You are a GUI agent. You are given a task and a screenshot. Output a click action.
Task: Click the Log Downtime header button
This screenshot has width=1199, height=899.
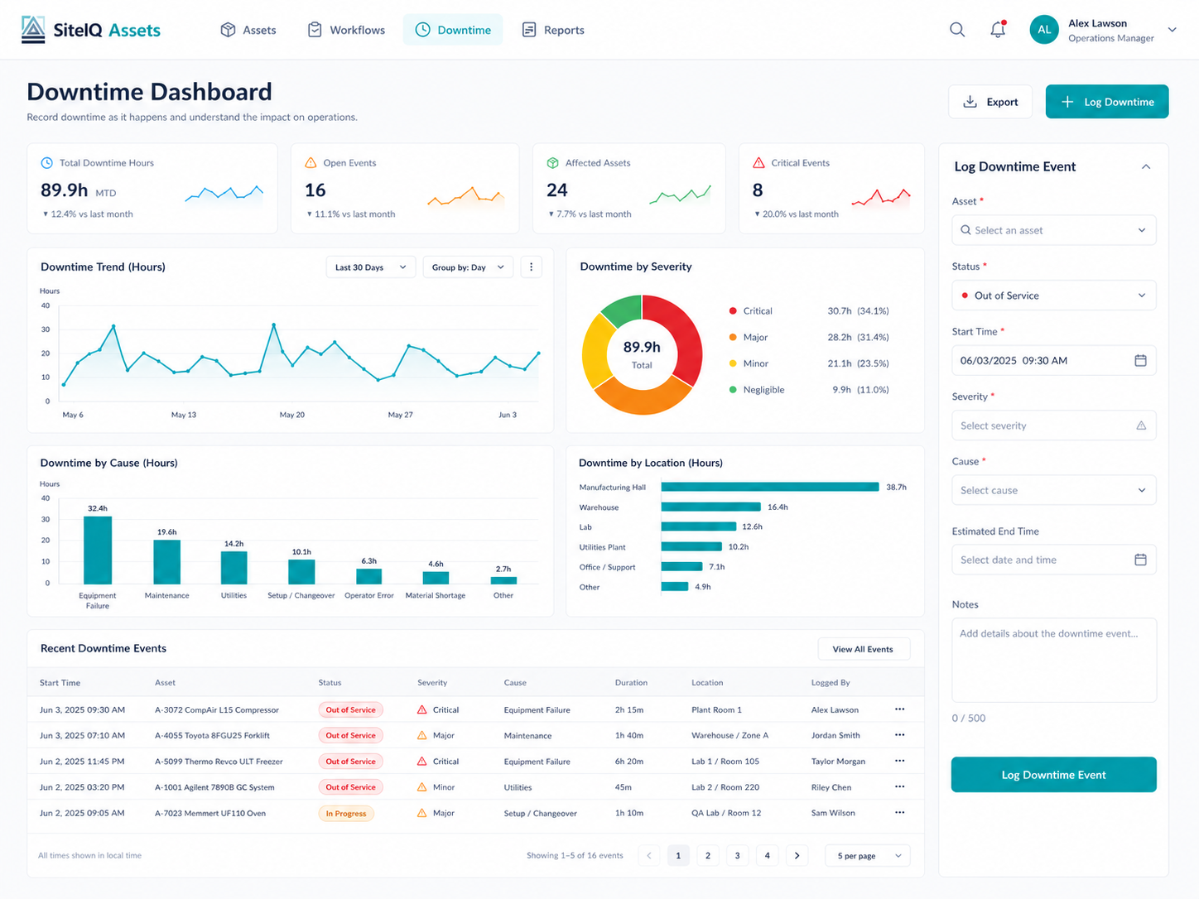pyautogui.click(x=1107, y=102)
